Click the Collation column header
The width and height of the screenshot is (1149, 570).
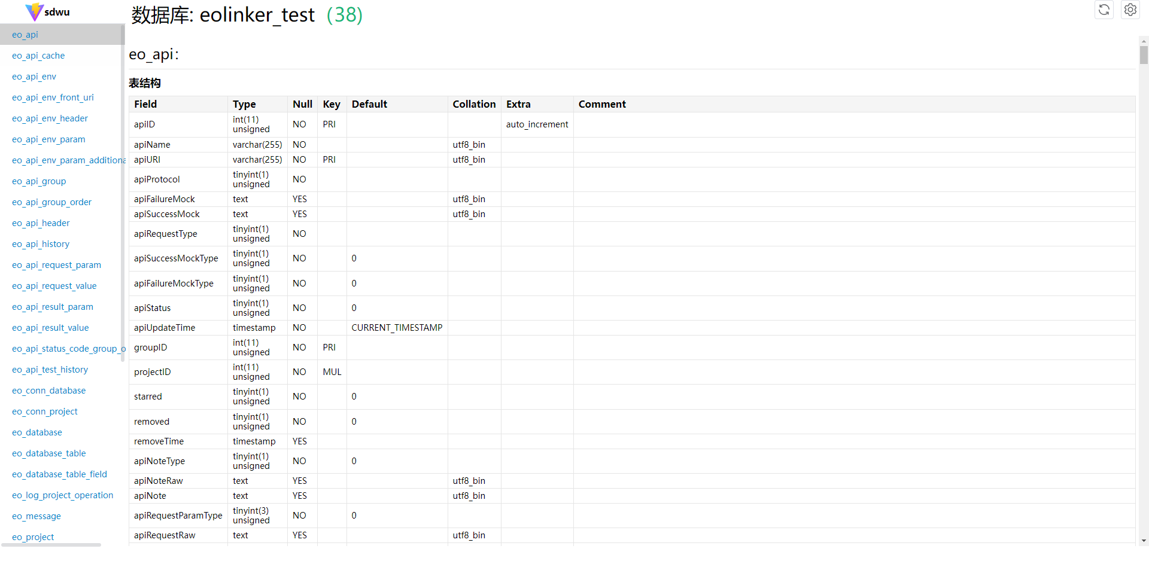[x=474, y=104]
